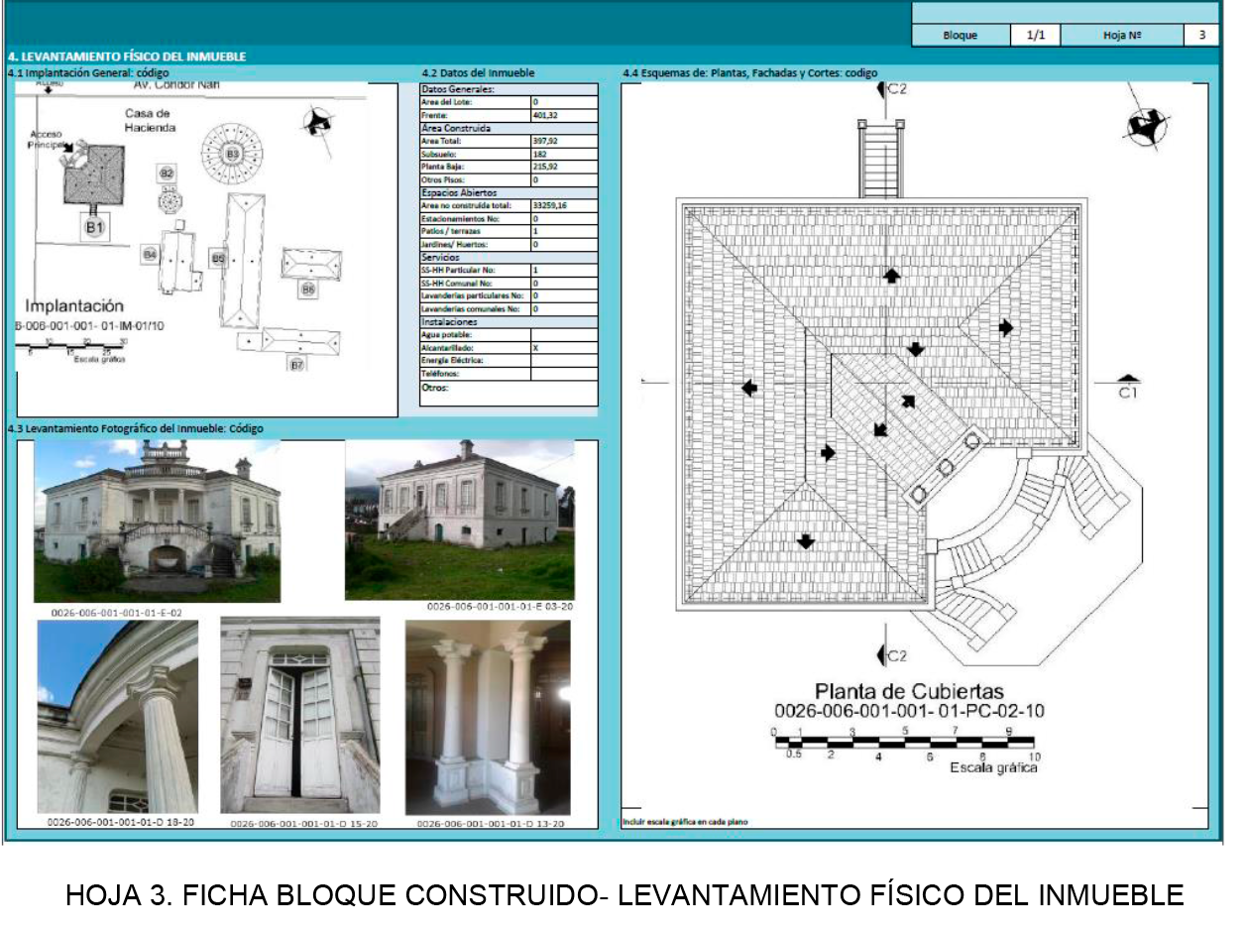The height and width of the screenshot is (933, 1246).
Task: Click the Frente value 401,32
Action: pyautogui.click(x=564, y=115)
